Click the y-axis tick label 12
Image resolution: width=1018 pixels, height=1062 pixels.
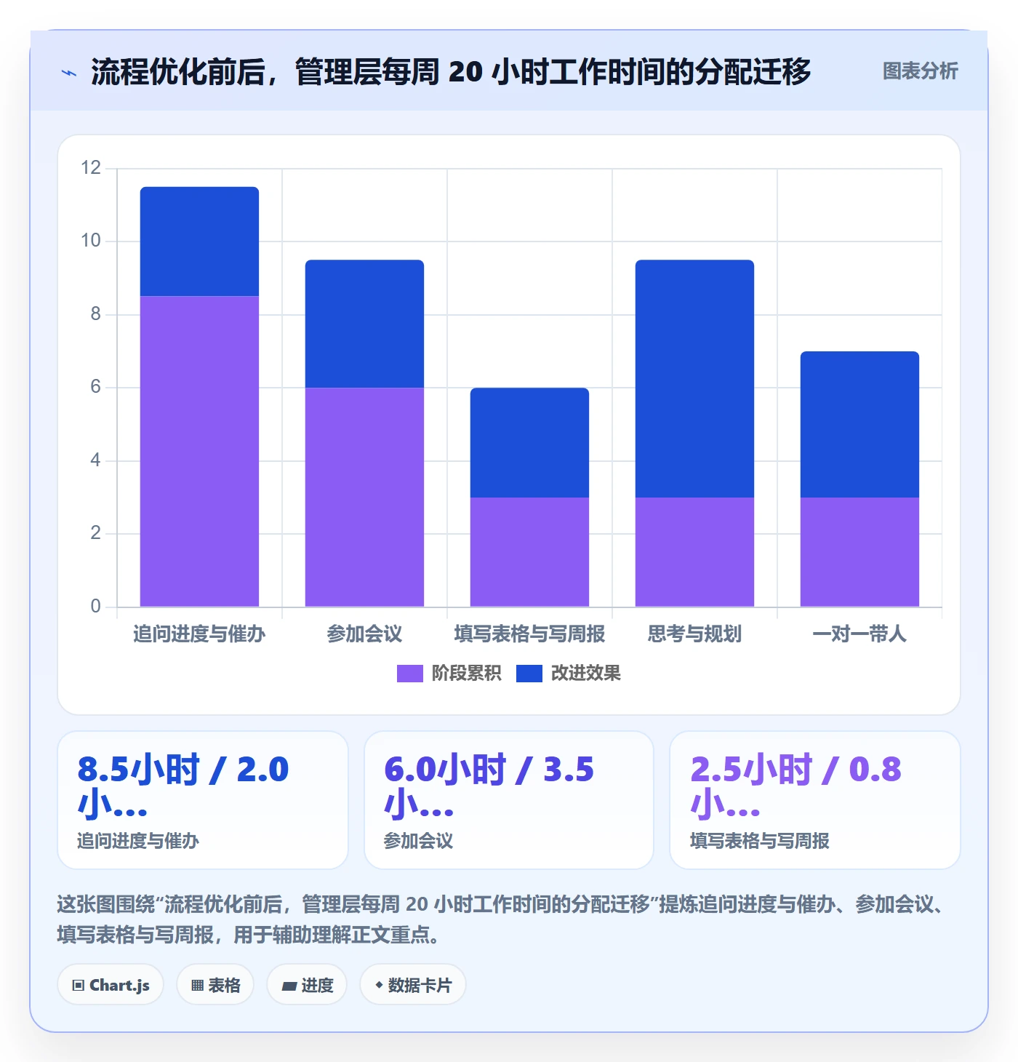(91, 168)
